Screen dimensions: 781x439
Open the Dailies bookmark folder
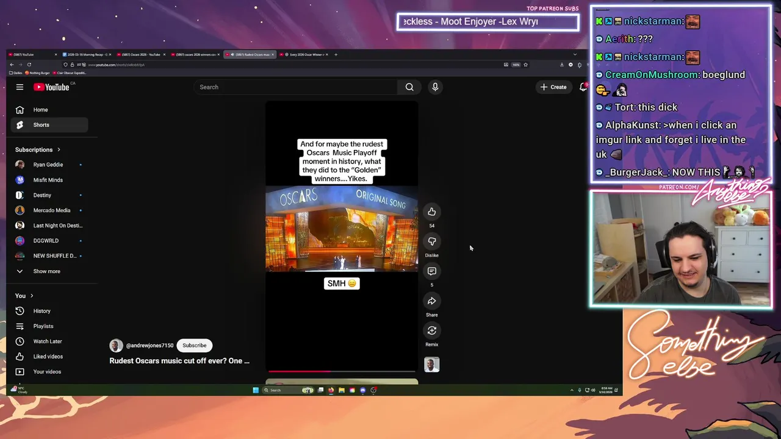pos(16,73)
